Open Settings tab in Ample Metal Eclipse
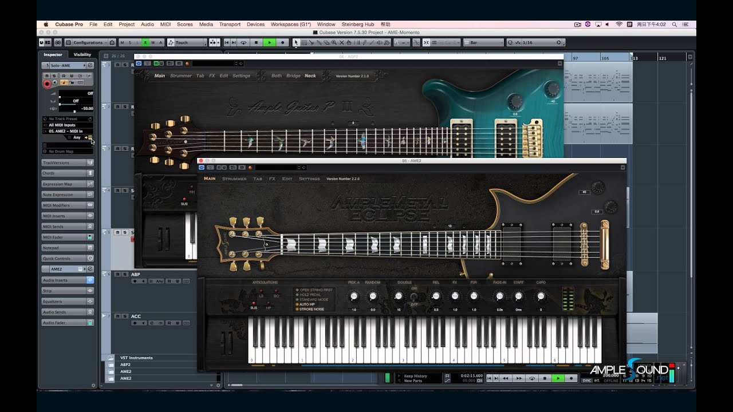Image resolution: width=733 pixels, height=412 pixels. click(309, 179)
